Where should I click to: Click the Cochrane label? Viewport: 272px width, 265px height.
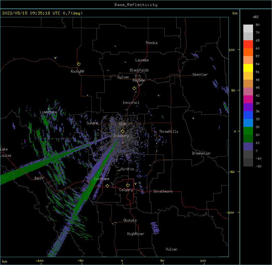click(102, 179)
